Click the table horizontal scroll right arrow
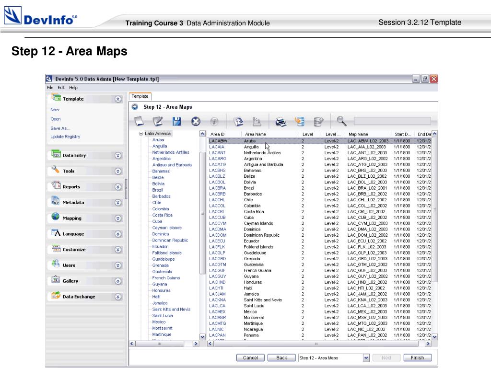491x368 pixels. [x=428, y=344]
